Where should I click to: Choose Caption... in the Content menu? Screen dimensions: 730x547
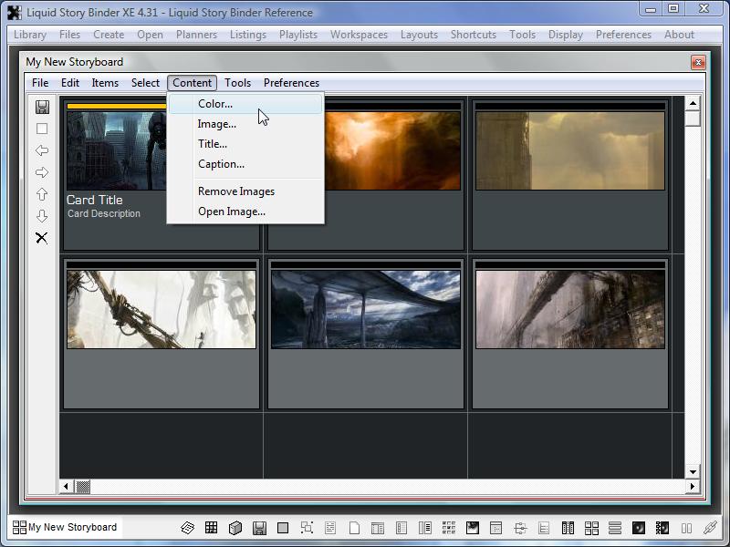click(x=221, y=164)
